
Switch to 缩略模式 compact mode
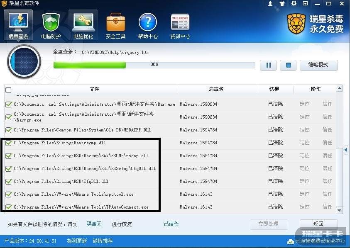[x=318, y=65]
